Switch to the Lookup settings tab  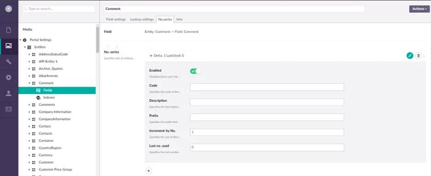point(142,20)
